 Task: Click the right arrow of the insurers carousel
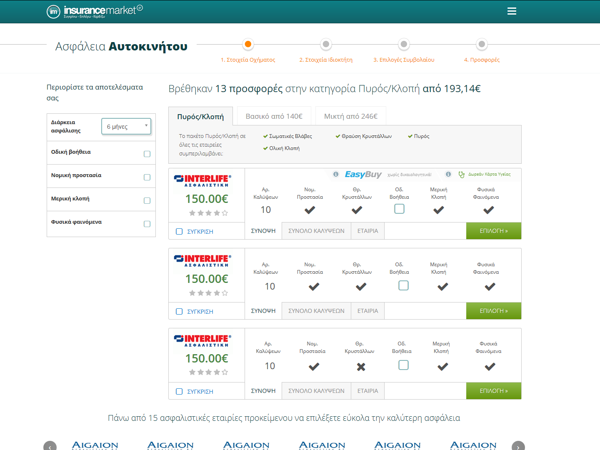[x=518, y=446]
